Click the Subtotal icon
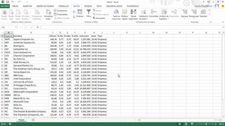The width and height of the screenshot is (225, 126). coord(203,14)
